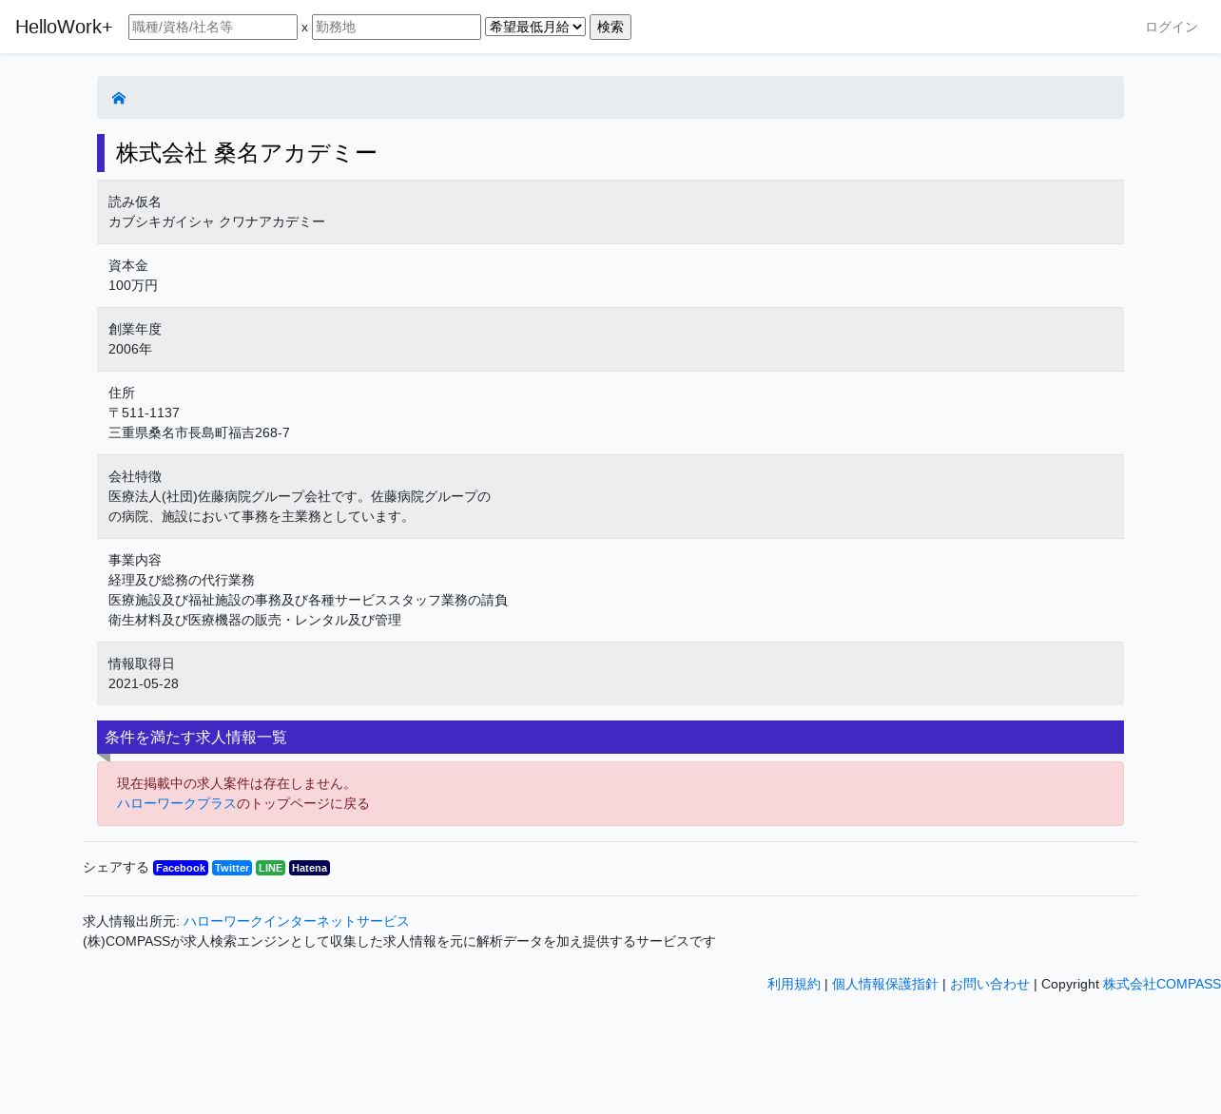Select the postal code 〒511-1137

(144, 413)
